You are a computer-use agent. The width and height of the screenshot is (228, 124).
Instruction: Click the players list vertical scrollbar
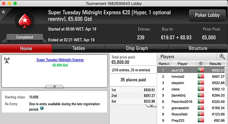click(226, 86)
